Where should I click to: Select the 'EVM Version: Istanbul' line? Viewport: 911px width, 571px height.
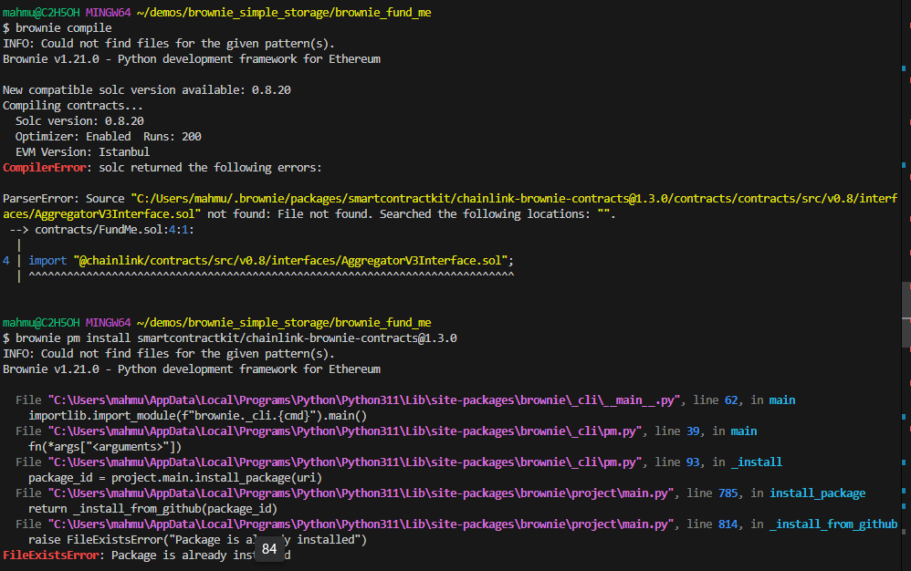[x=82, y=152]
